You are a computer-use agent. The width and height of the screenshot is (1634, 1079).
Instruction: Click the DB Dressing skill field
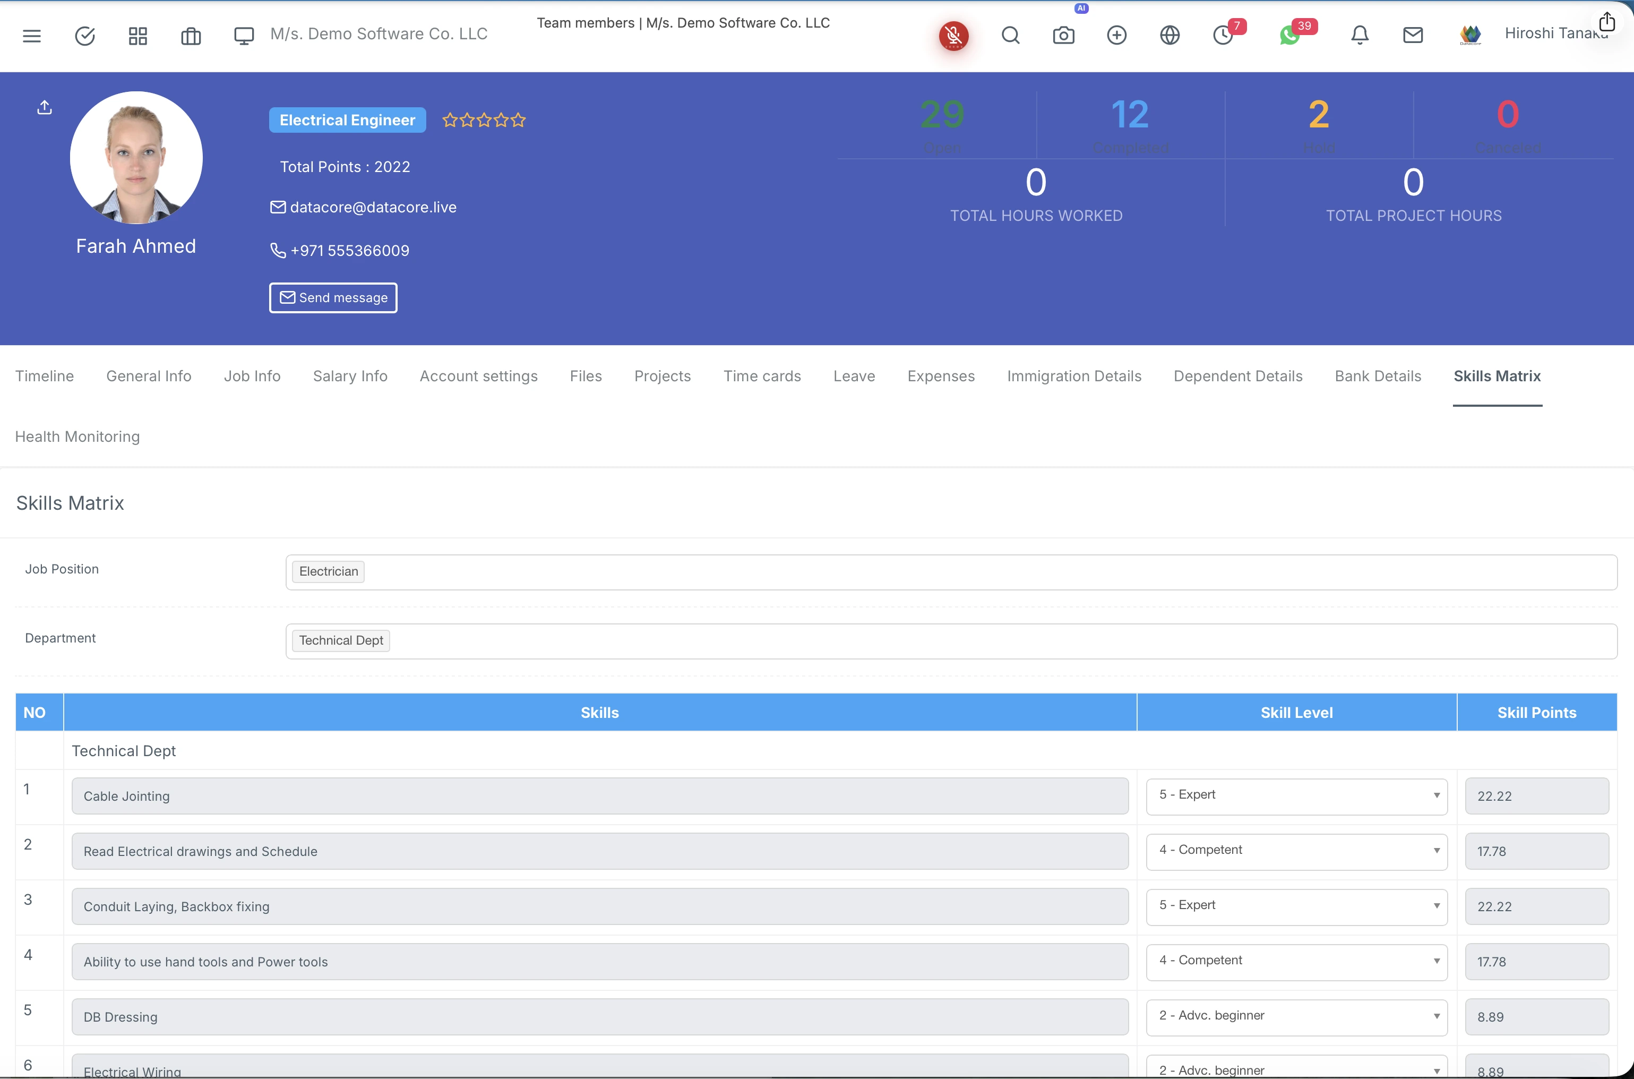coord(599,1016)
